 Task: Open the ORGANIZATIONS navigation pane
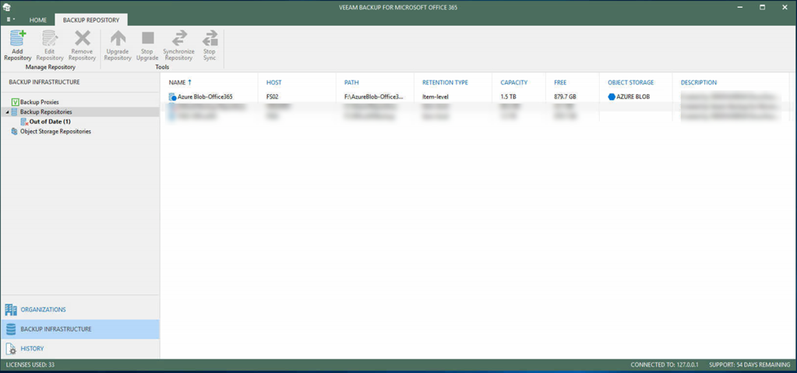pyautogui.click(x=80, y=309)
